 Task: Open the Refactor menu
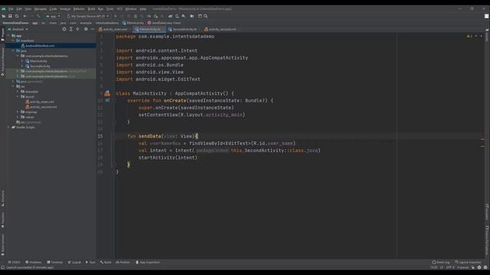79,9
